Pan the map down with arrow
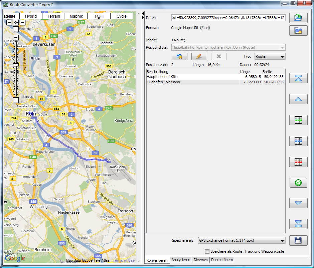Viewport: 314px width, 268px height. [x=16, y=29]
